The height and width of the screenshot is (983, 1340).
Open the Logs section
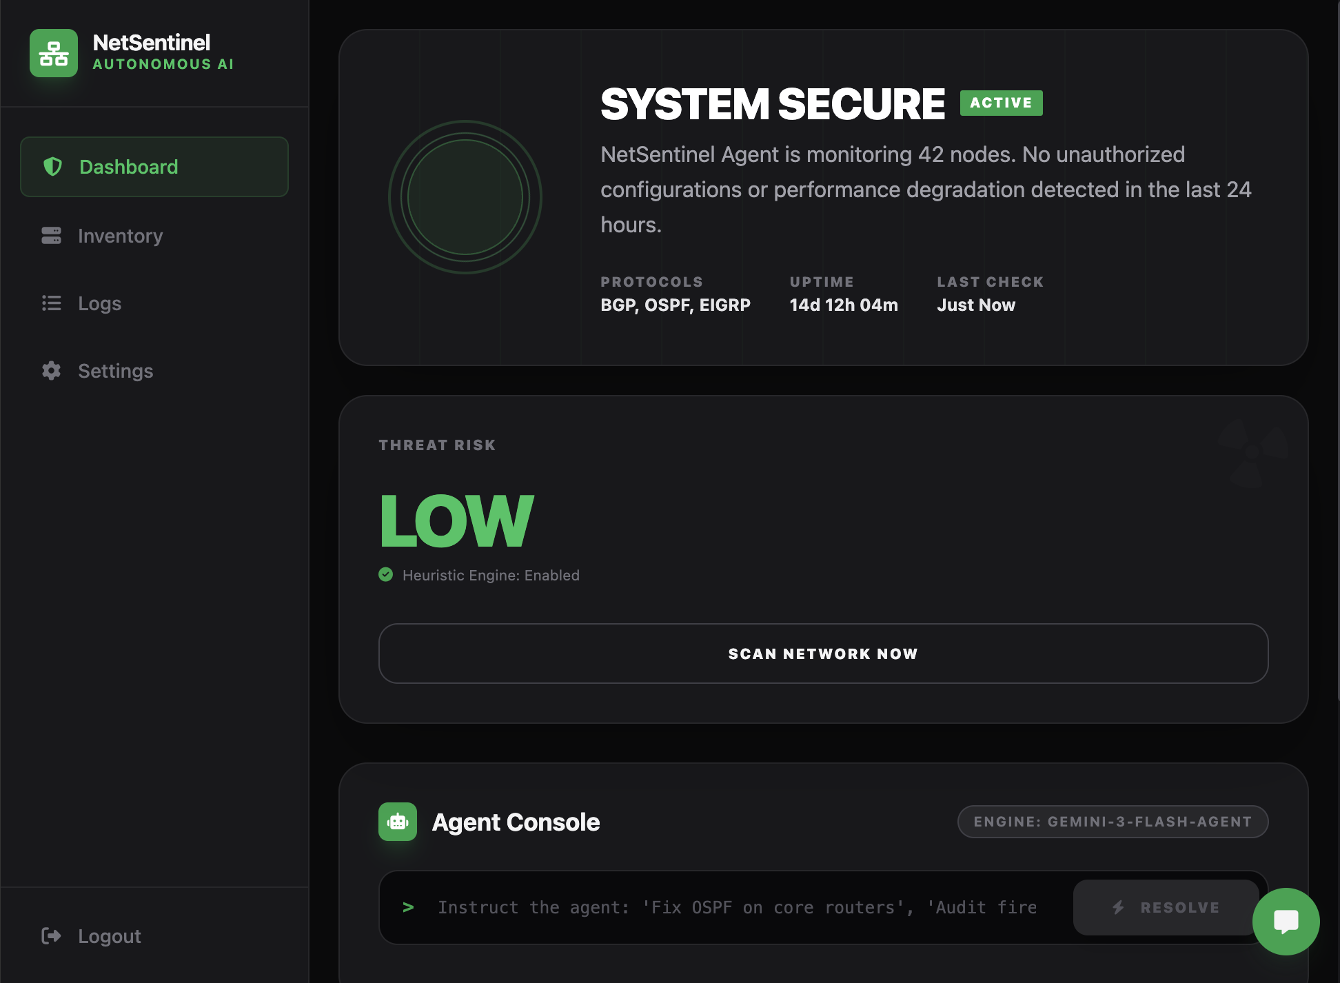[x=99, y=303]
